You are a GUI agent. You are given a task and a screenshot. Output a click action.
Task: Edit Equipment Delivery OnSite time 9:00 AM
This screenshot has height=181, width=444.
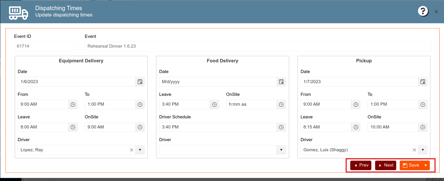coord(110,127)
